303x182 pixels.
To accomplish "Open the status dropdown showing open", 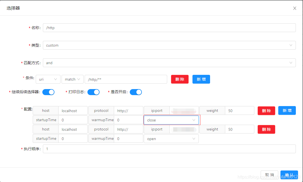I will (x=171, y=139).
